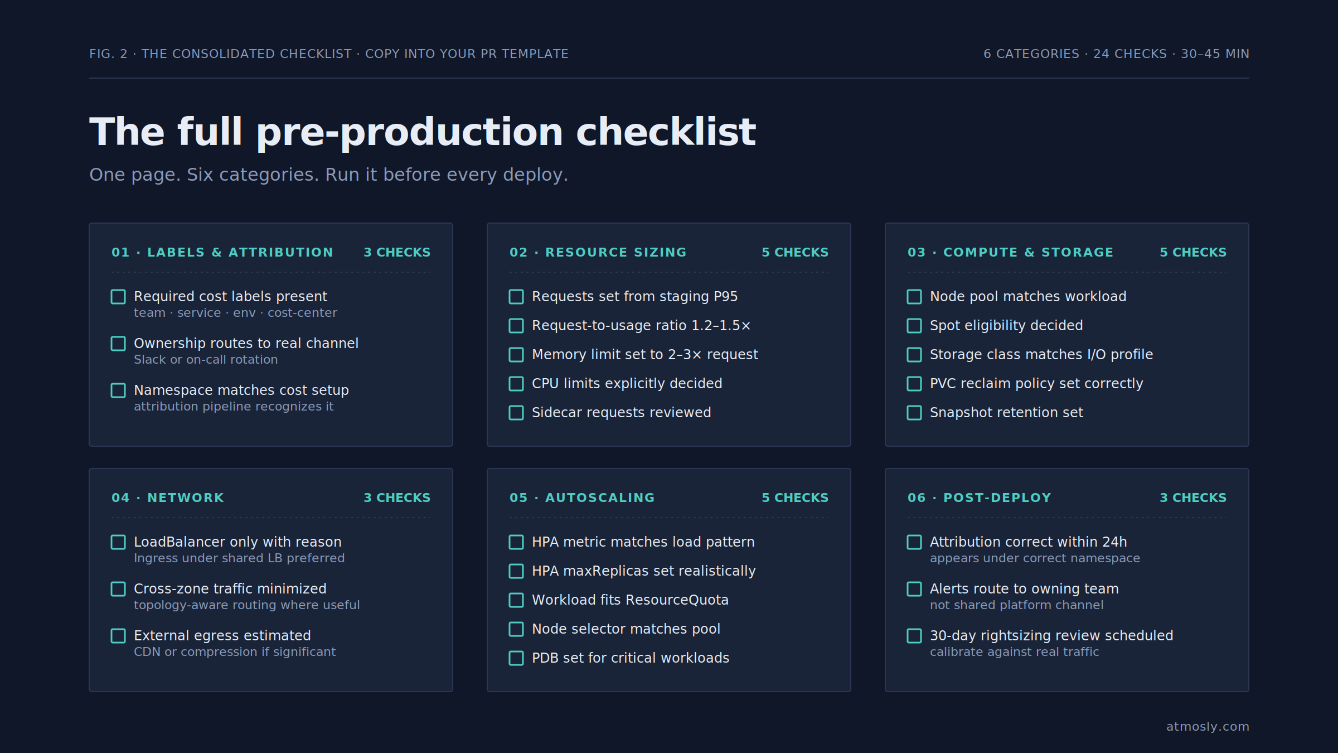1338x753 pixels.
Task: Check 'Alerts route to owning team' box
Action: (914, 589)
